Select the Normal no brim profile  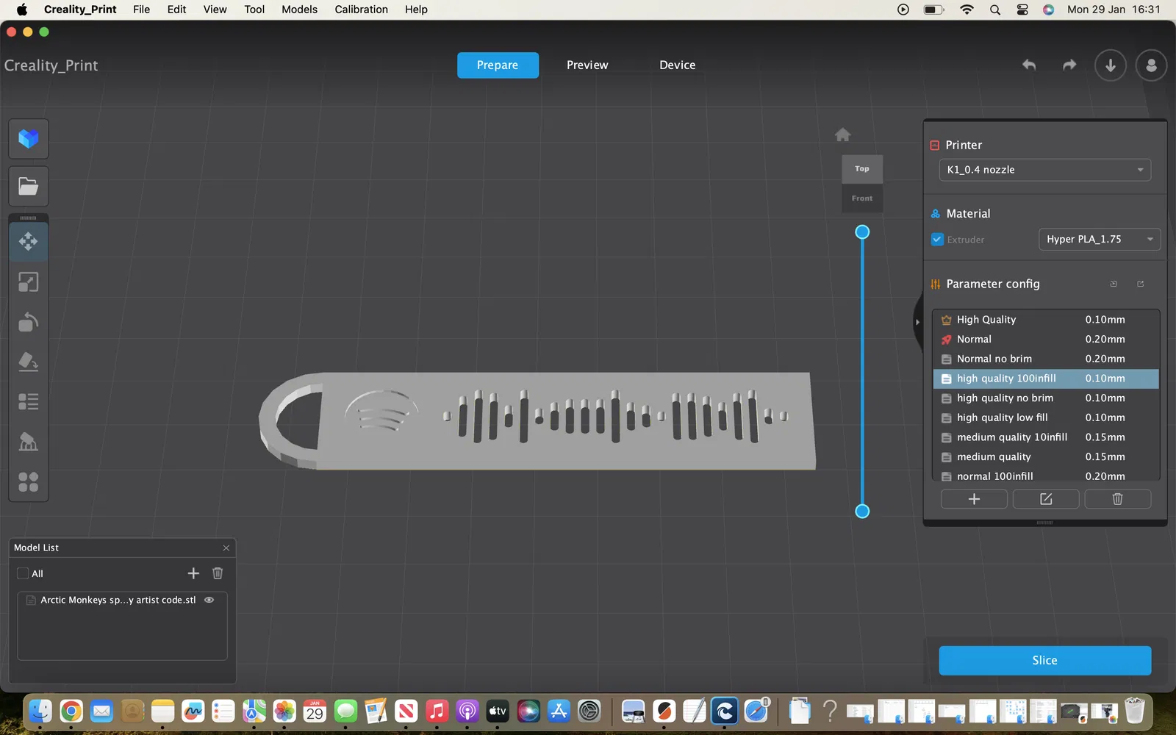click(1046, 359)
